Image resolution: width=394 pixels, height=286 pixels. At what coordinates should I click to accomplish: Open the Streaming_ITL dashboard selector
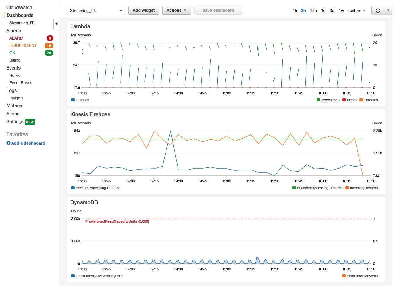[96, 11]
